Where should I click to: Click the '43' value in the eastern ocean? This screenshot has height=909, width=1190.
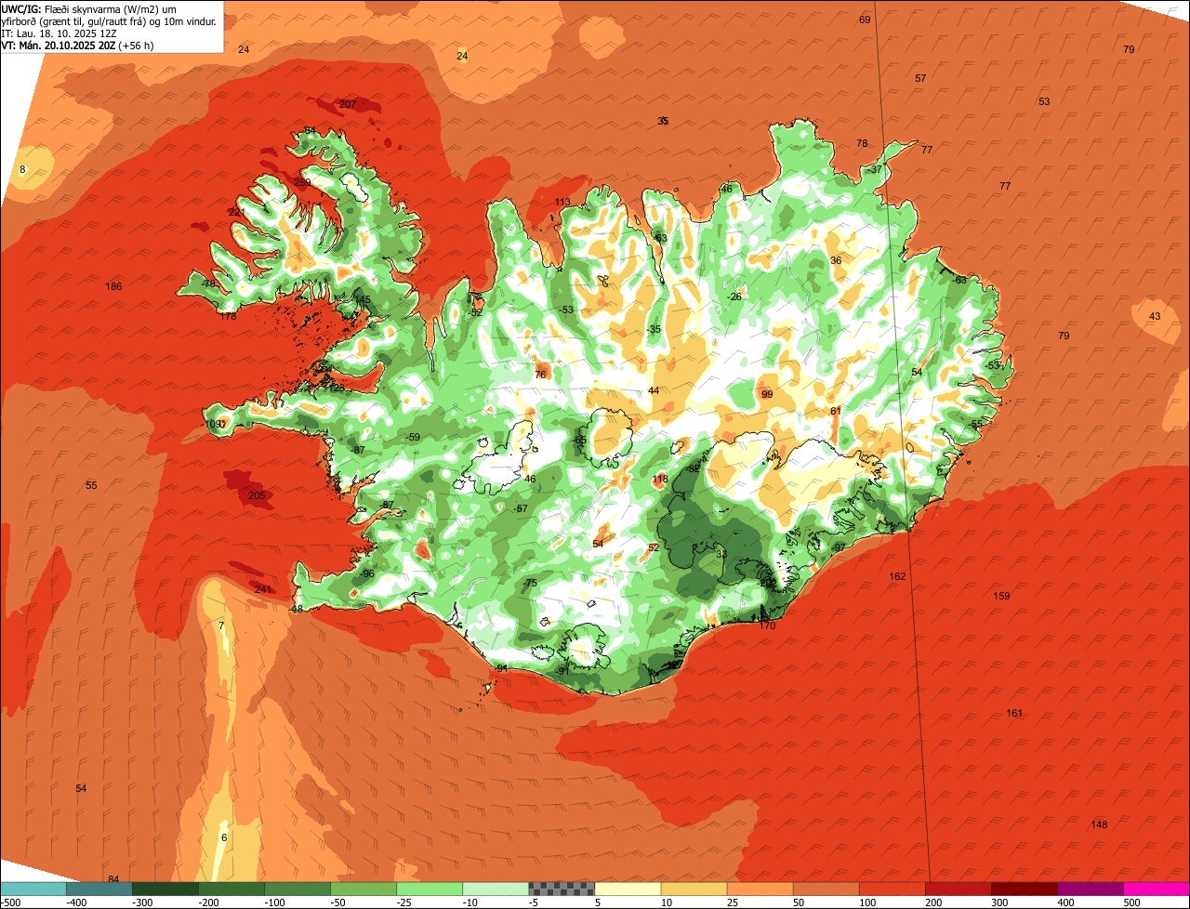tap(1155, 316)
